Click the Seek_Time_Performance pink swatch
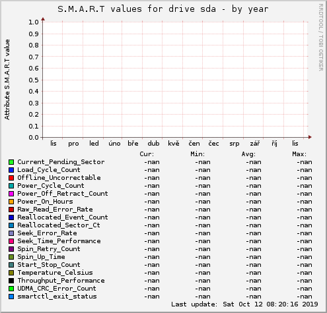Image resolution: width=327 pixels, height=313 pixels. [x=11, y=241]
